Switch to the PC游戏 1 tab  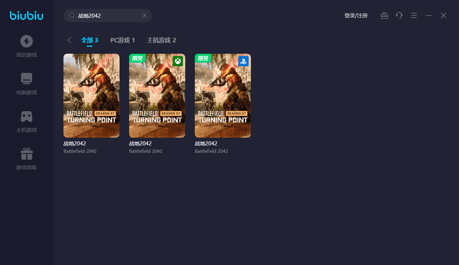coord(122,40)
